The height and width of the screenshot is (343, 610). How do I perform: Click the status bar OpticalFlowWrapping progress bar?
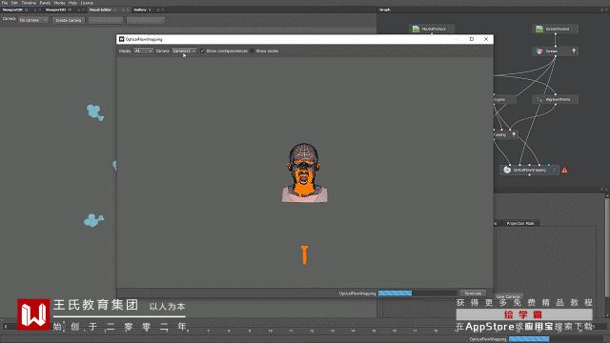tap(557, 339)
